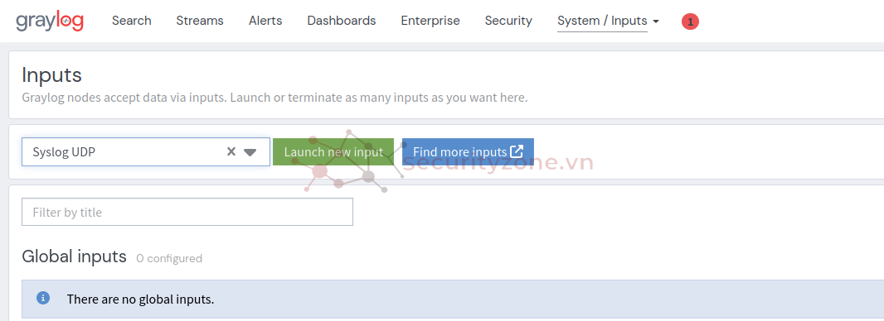Screen dimensions: 884x321
Task: Launch new input
Action: pyautogui.click(x=333, y=151)
